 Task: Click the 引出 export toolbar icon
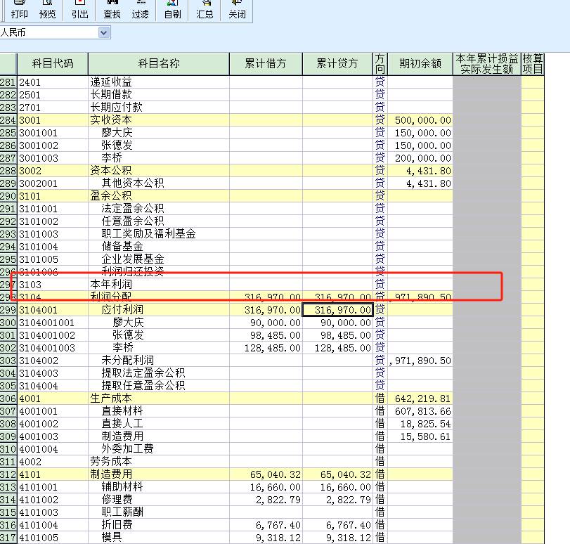tap(80, 10)
